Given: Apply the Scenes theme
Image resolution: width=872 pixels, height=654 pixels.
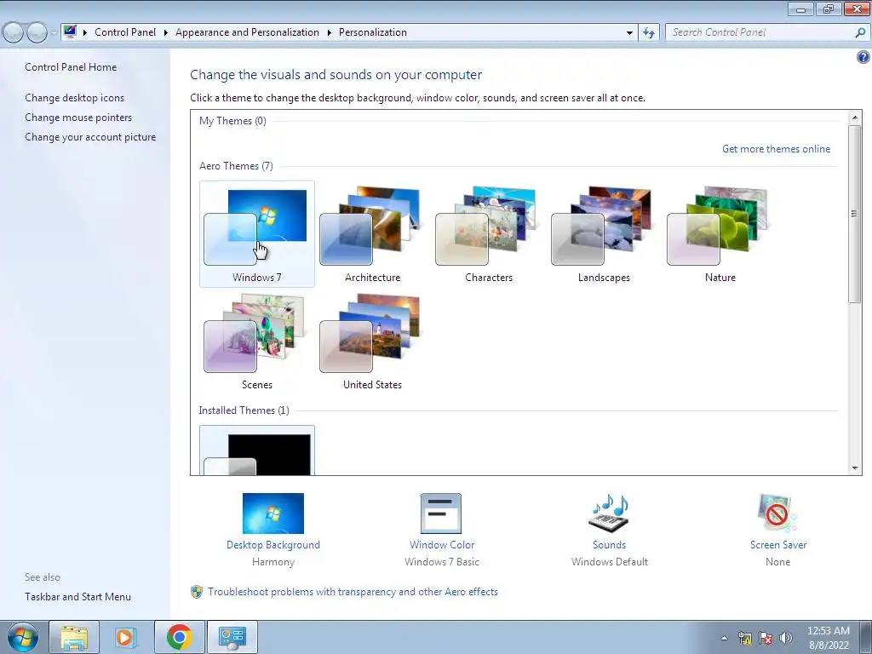Looking at the screenshot, I should click(257, 341).
